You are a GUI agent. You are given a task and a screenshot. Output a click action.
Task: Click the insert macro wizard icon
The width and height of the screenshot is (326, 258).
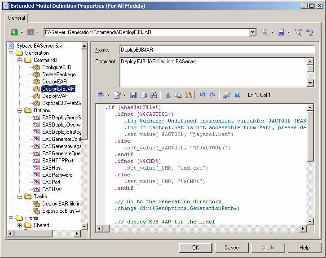click(227, 95)
